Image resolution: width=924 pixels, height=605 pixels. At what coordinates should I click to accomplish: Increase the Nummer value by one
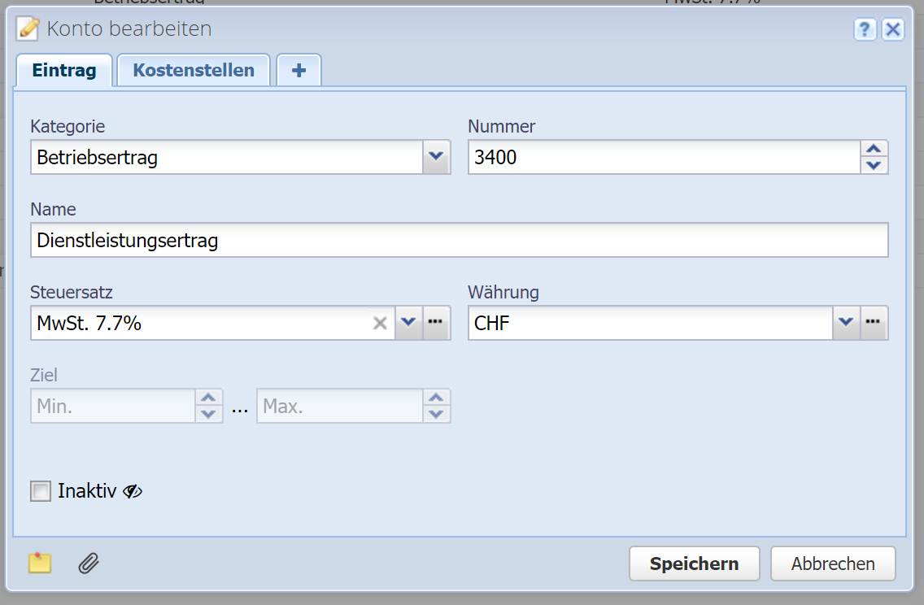874,149
